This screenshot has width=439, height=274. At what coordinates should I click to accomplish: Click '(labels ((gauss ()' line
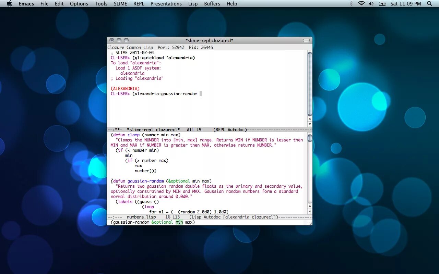[137, 202]
